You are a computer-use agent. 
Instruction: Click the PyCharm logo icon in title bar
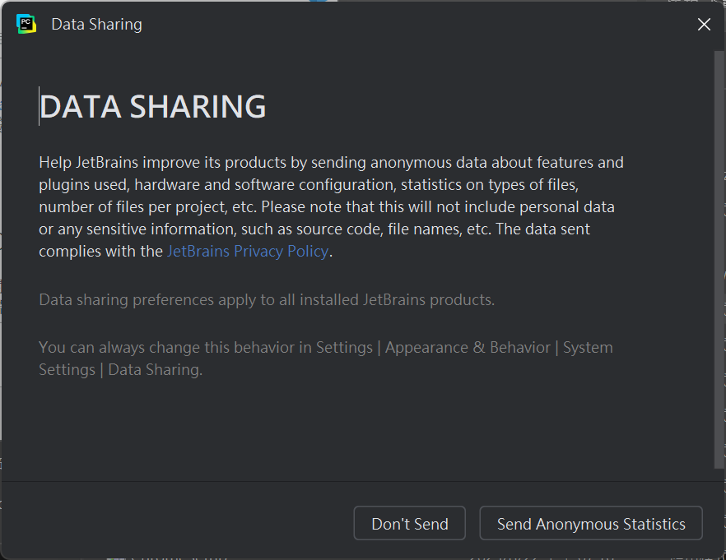click(26, 24)
